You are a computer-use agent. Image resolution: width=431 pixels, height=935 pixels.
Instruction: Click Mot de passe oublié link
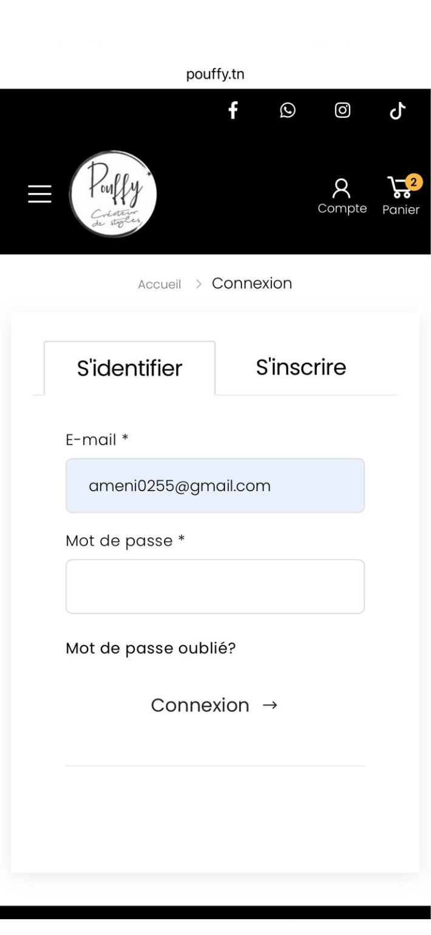tap(151, 648)
